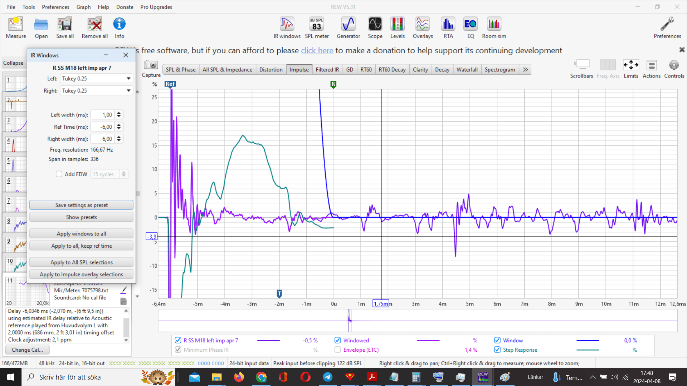Toggle Step Response trace checkbox

(497, 350)
